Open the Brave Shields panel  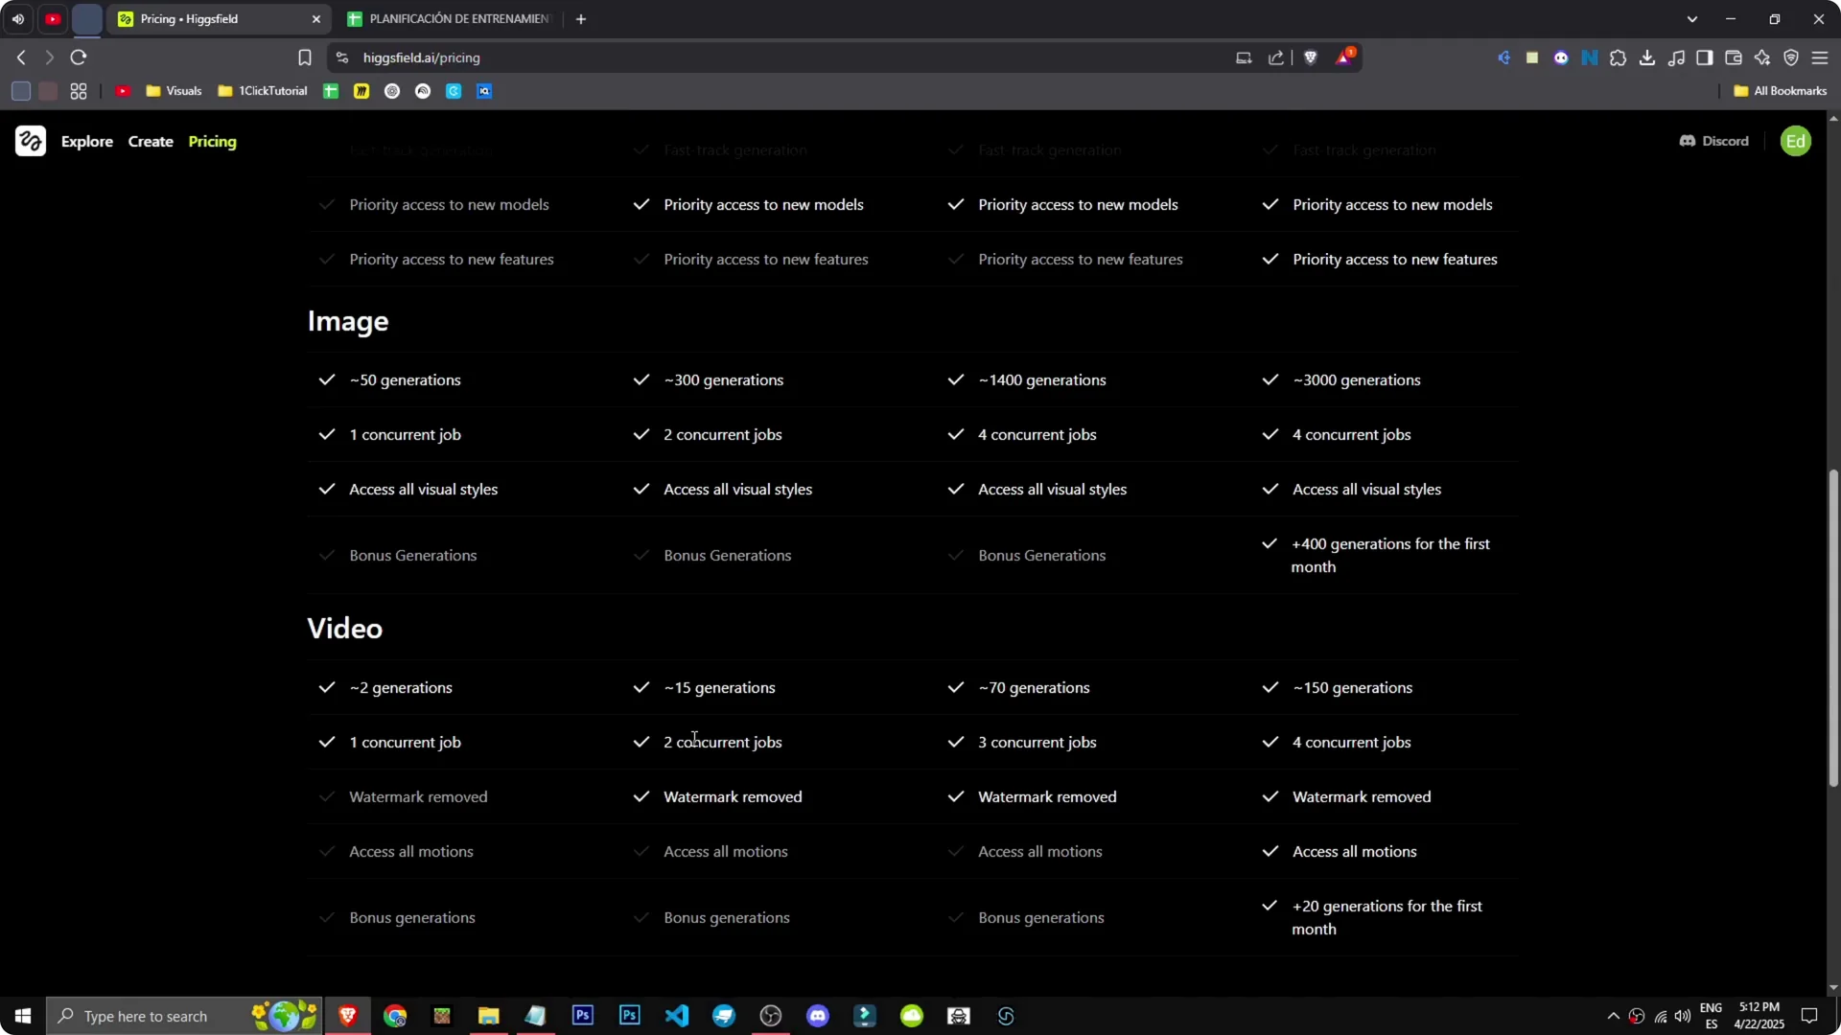(1312, 57)
